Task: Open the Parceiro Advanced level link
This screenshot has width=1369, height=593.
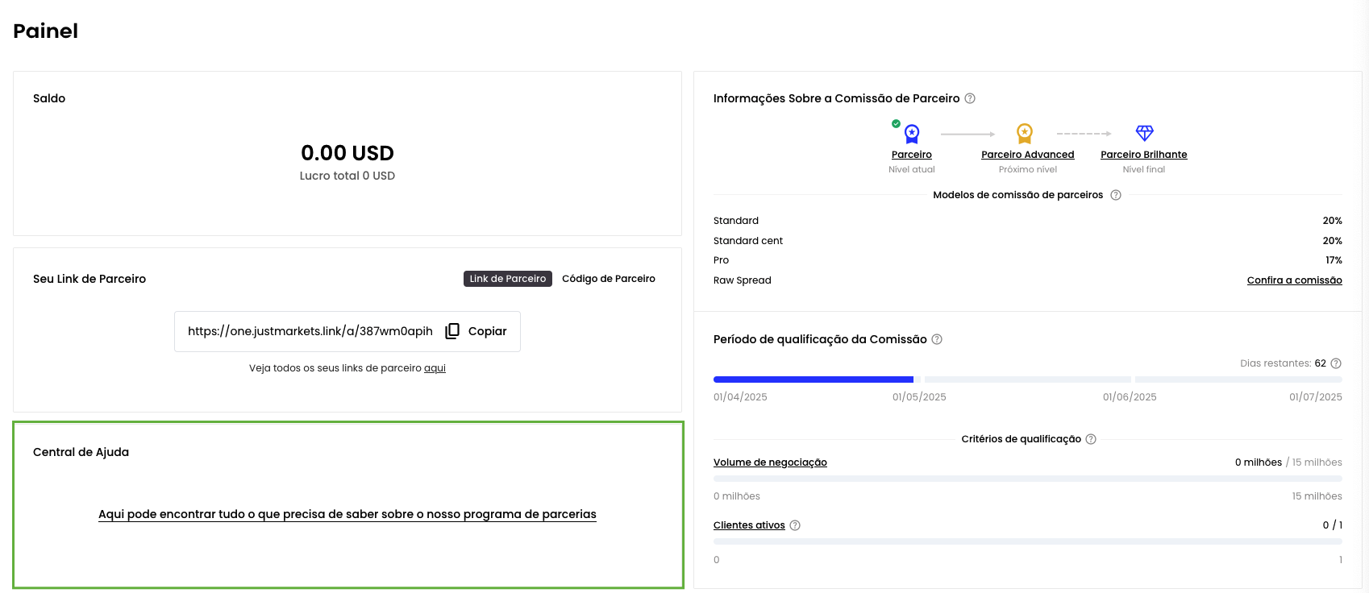Action: (1027, 155)
